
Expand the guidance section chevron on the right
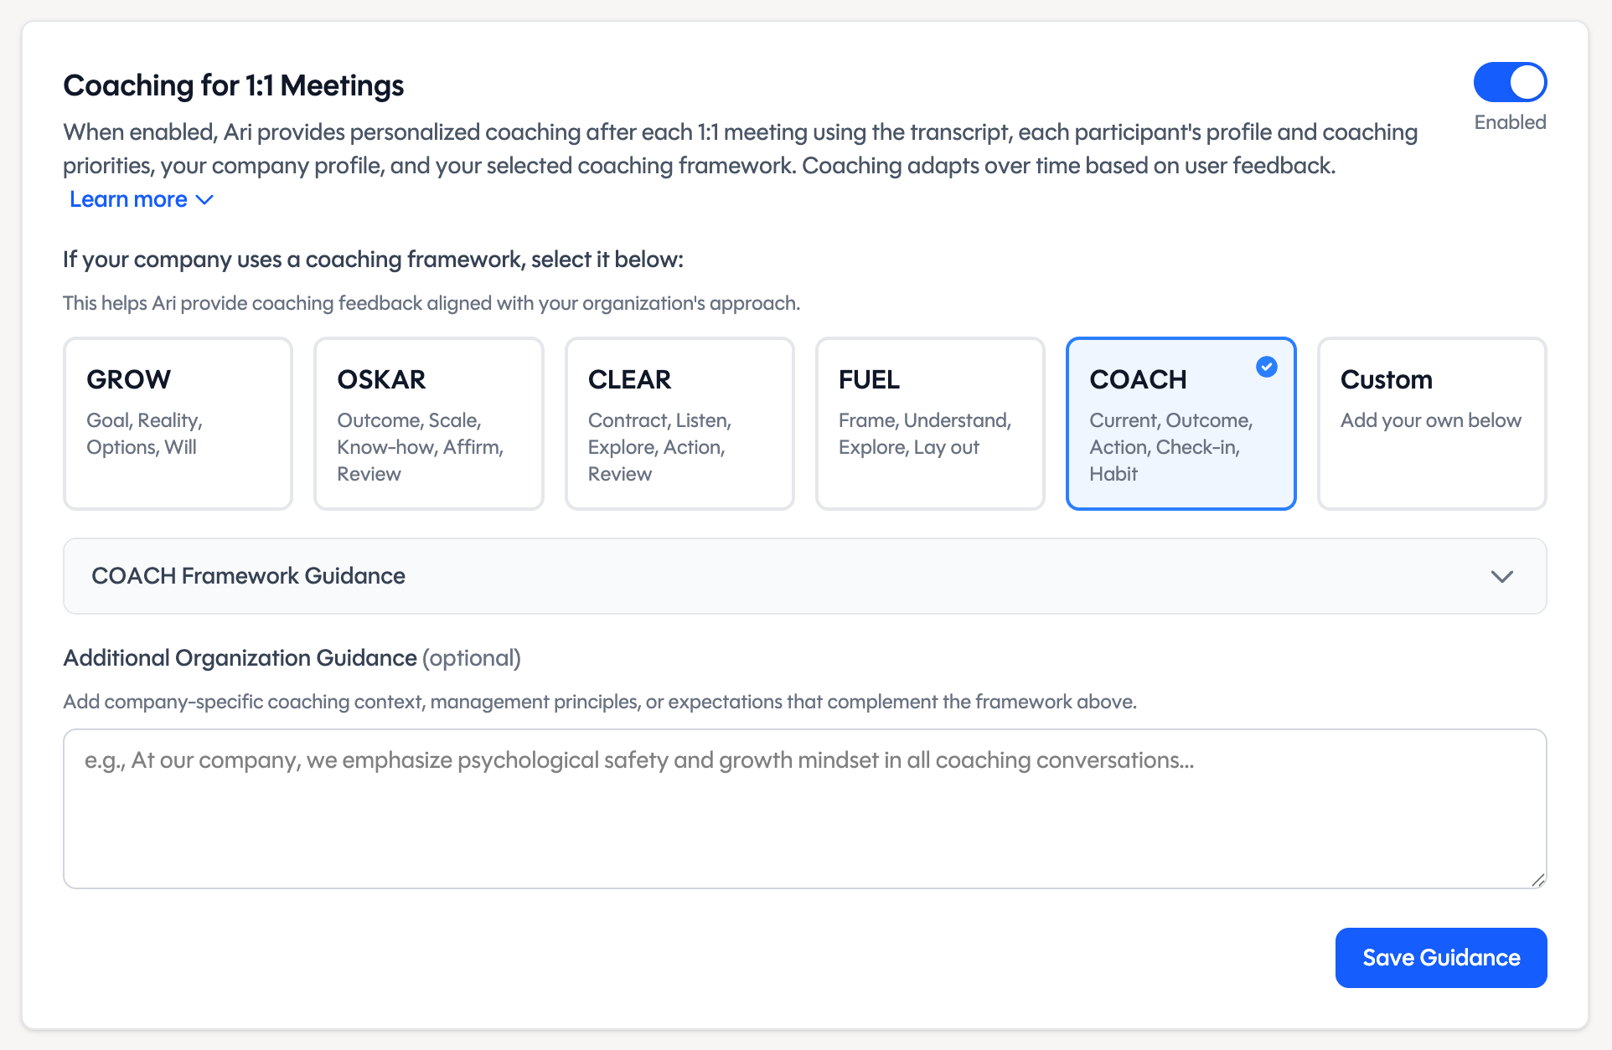click(x=1502, y=576)
